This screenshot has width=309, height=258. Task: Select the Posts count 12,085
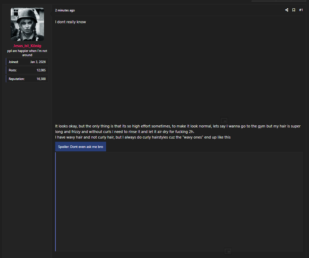pyautogui.click(x=41, y=70)
